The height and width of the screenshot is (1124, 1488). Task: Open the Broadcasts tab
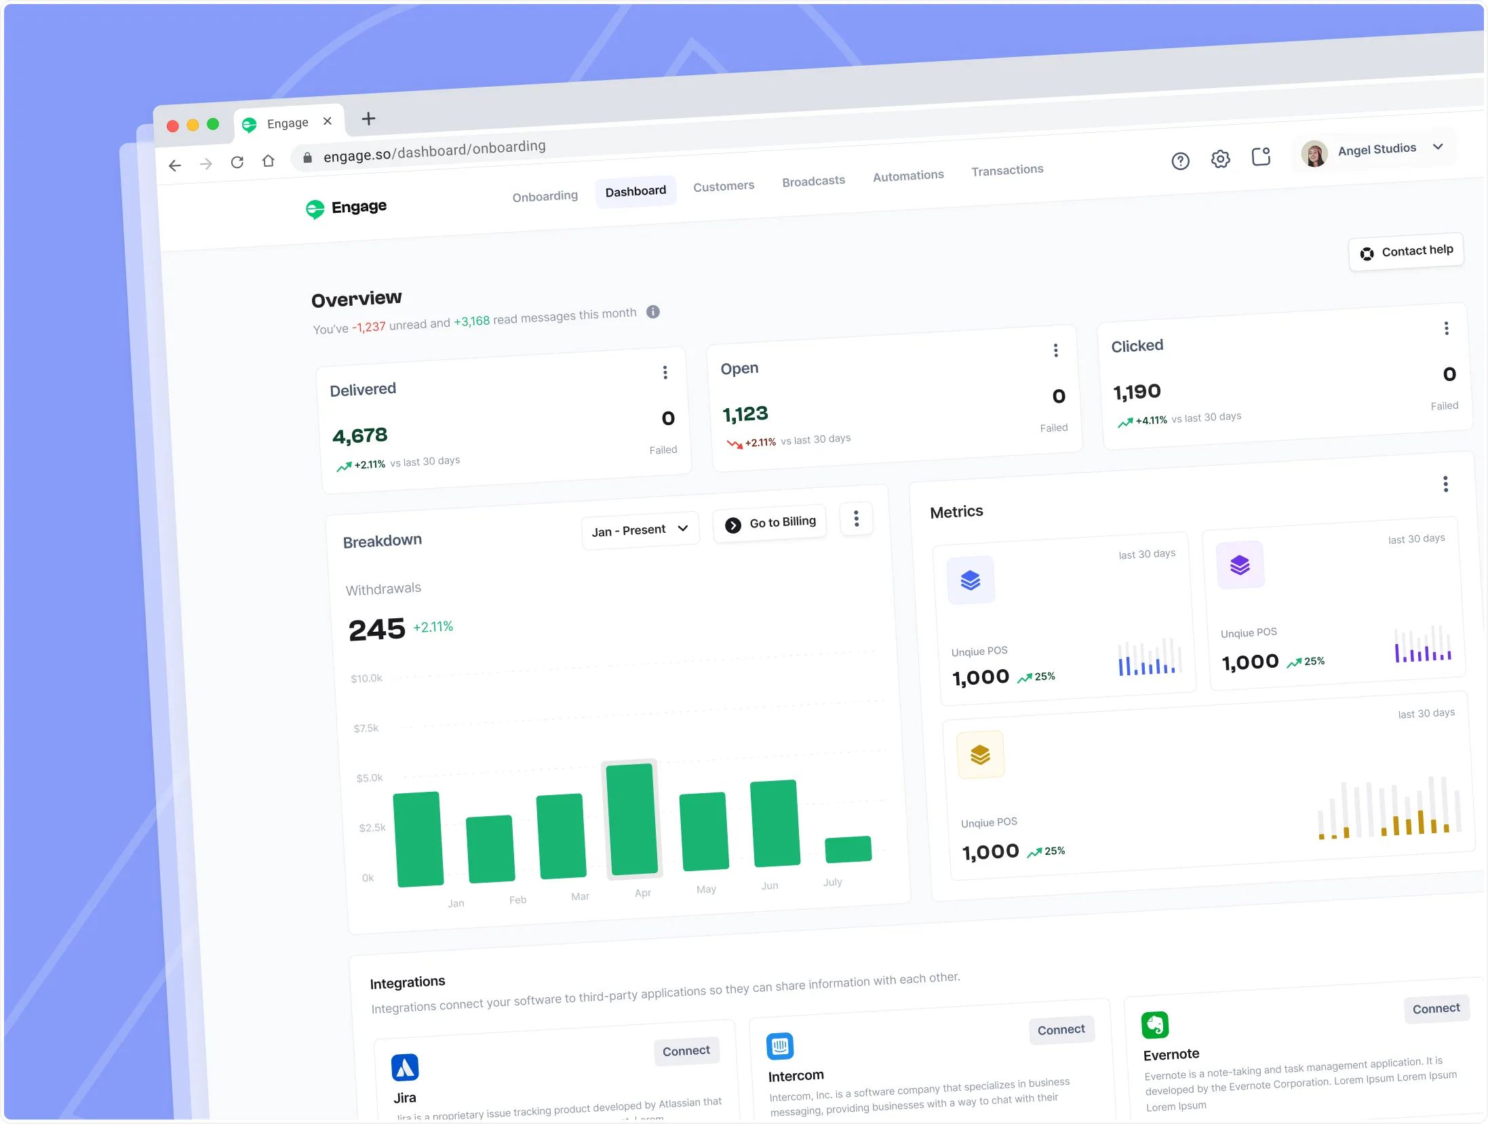tap(813, 181)
